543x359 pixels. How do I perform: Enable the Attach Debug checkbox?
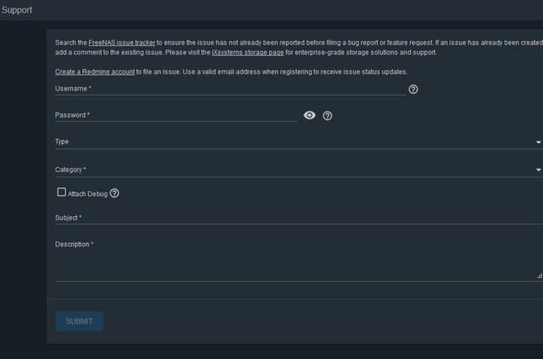61,192
